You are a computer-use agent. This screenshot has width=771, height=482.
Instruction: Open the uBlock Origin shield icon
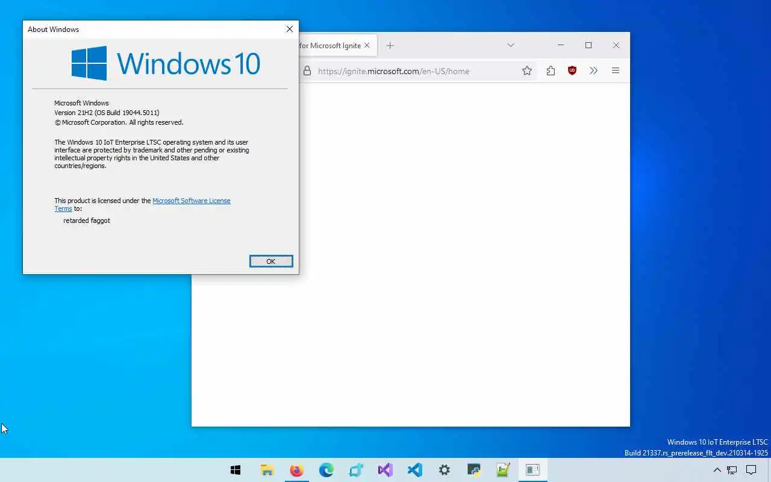coord(572,71)
